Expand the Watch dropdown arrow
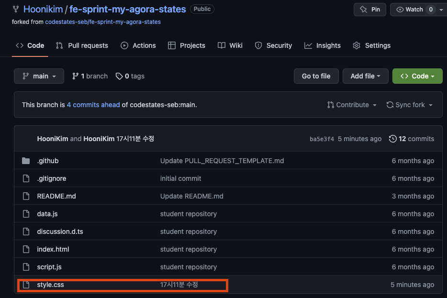This screenshot has height=298, width=447. click(x=441, y=10)
